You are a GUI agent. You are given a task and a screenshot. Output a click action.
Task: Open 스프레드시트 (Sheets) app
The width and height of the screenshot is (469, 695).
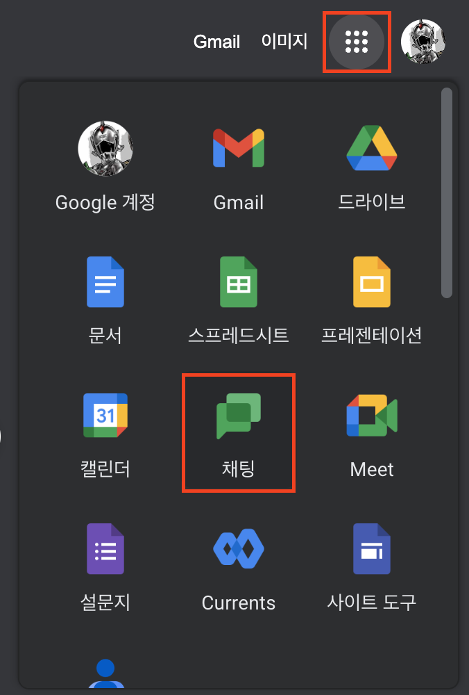point(239,300)
